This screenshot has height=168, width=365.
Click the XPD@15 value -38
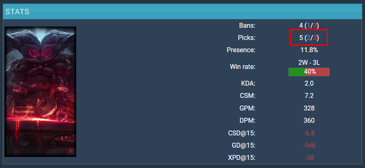pos(309,157)
